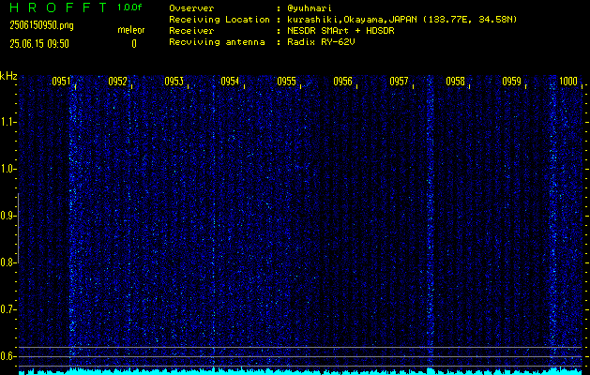
Task: Click the Receiver field label
Action: pyautogui.click(x=191, y=30)
